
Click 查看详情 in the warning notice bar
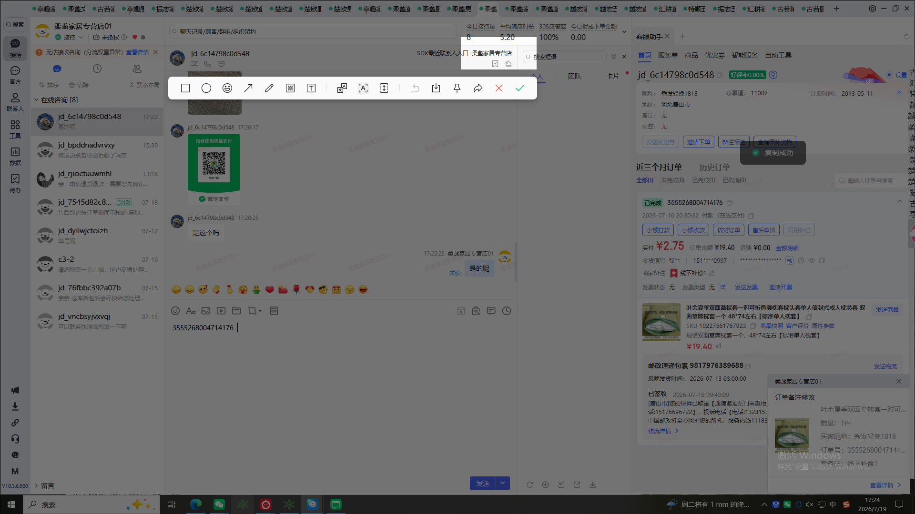click(x=137, y=52)
